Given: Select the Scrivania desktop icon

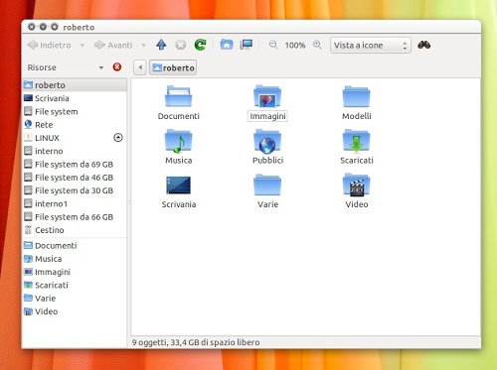Looking at the screenshot, I should [179, 185].
